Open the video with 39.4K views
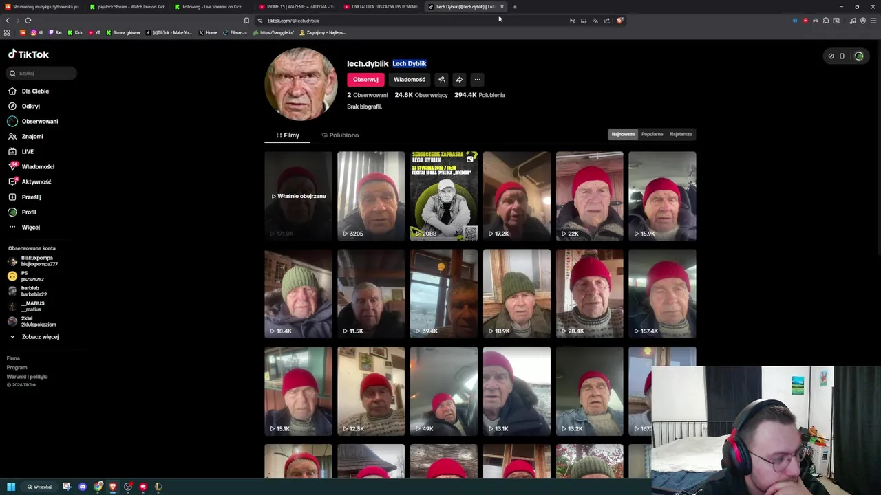Viewport: 881px width, 495px height. pyautogui.click(x=444, y=294)
